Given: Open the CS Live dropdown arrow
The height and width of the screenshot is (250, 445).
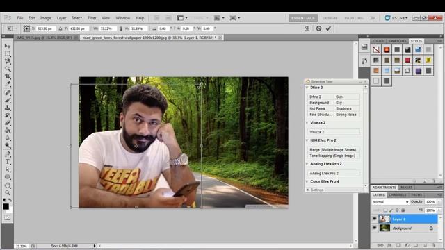Looking at the screenshot, I should coord(406,18).
